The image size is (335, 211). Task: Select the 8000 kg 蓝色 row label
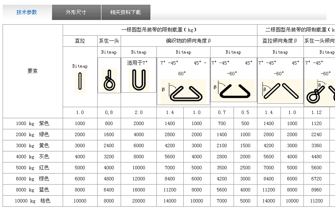[x=32, y=190]
